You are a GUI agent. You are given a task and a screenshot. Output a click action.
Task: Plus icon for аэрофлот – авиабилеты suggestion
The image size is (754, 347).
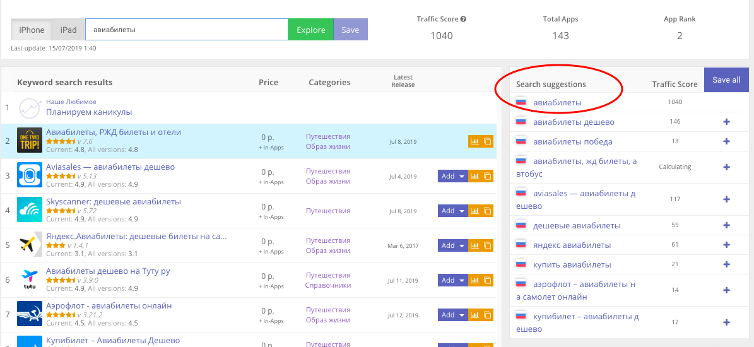tap(727, 290)
